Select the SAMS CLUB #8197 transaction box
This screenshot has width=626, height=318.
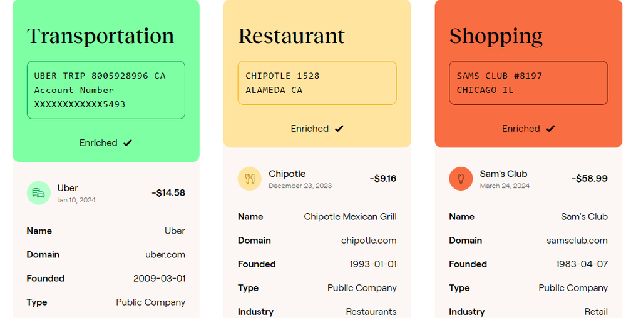click(x=528, y=83)
